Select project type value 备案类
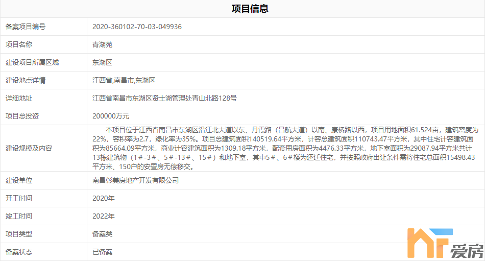Image resolution: width=486 pixels, height=262 pixels. [x=102, y=234]
